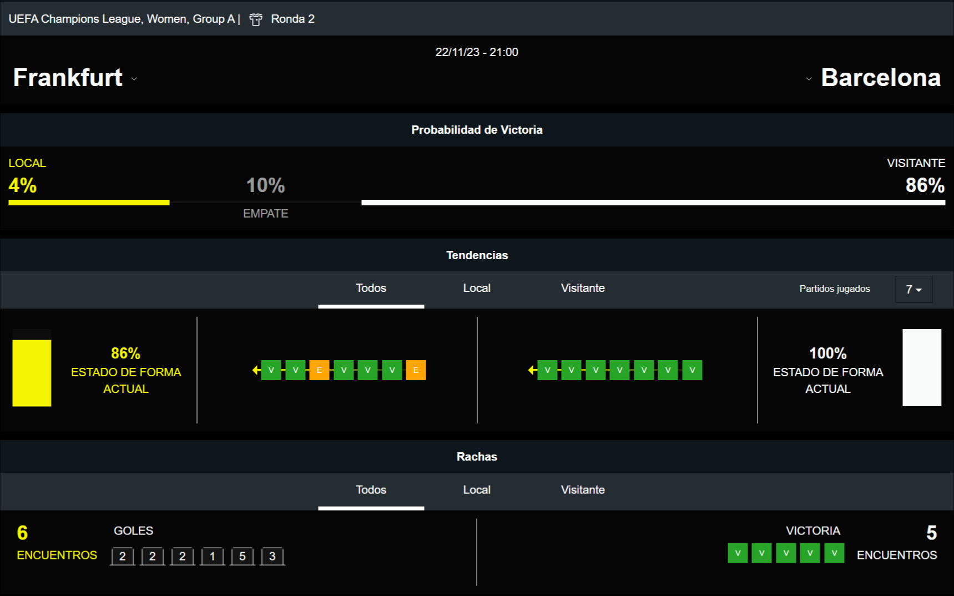Click the Frankfurt team name
Viewport: 954px width, 596px height.
pyautogui.click(x=68, y=78)
